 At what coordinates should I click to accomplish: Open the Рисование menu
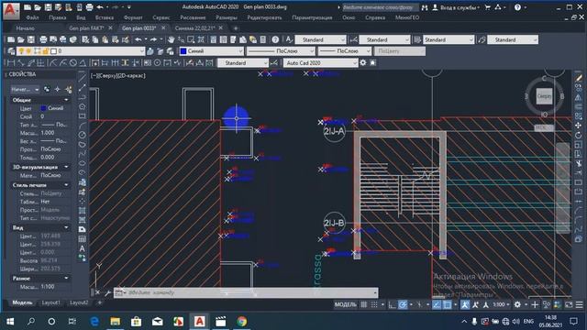coord(193,17)
